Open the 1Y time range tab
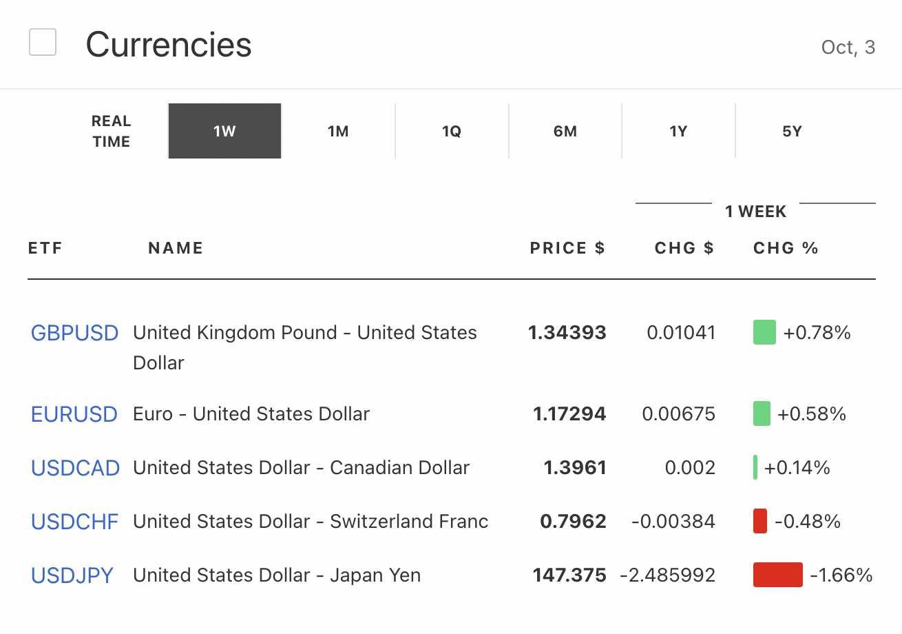The height and width of the screenshot is (634, 902). click(678, 131)
